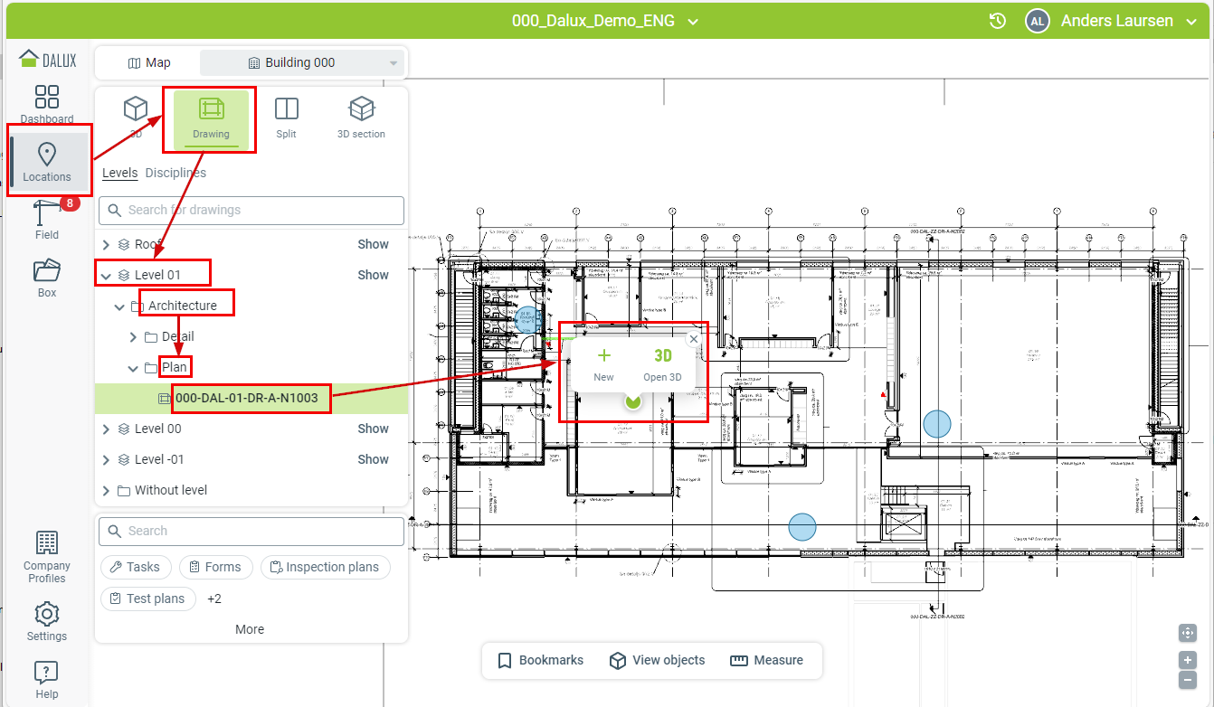This screenshot has width=1214, height=707.
Task: Click the recenter view icon
Action: [1188, 633]
